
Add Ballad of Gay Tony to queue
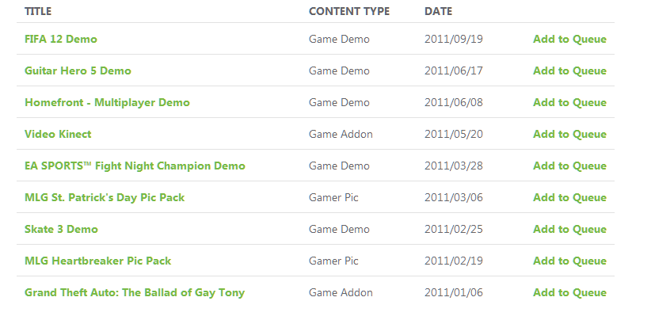569,293
